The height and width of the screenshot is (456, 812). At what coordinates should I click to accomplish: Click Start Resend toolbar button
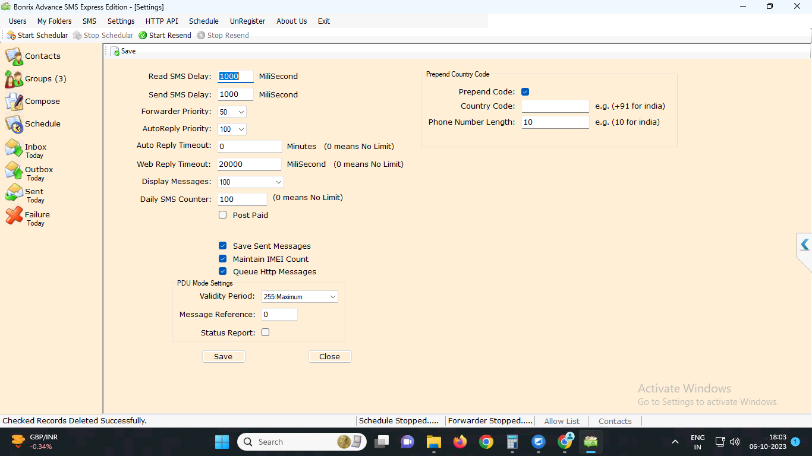coord(165,36)
